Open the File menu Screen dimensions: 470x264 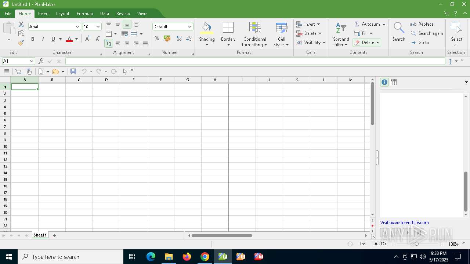tap(8, 14)
